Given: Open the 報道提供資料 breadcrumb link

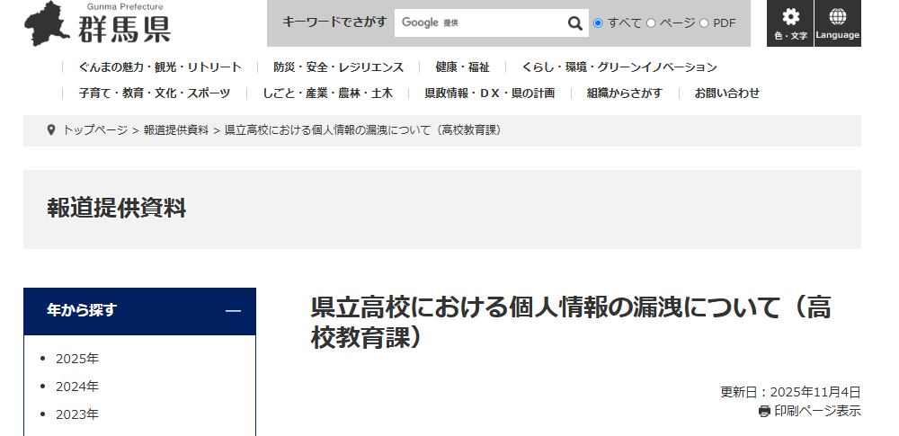Looking at the screenshot, I should (x=175, y=130).
